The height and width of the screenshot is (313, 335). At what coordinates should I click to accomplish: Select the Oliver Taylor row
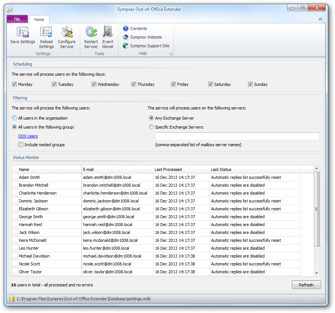tap(156, 272)
